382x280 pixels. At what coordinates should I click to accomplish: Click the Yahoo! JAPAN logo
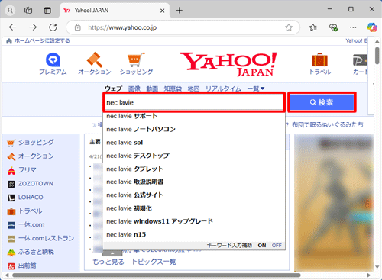click(228, 64)
